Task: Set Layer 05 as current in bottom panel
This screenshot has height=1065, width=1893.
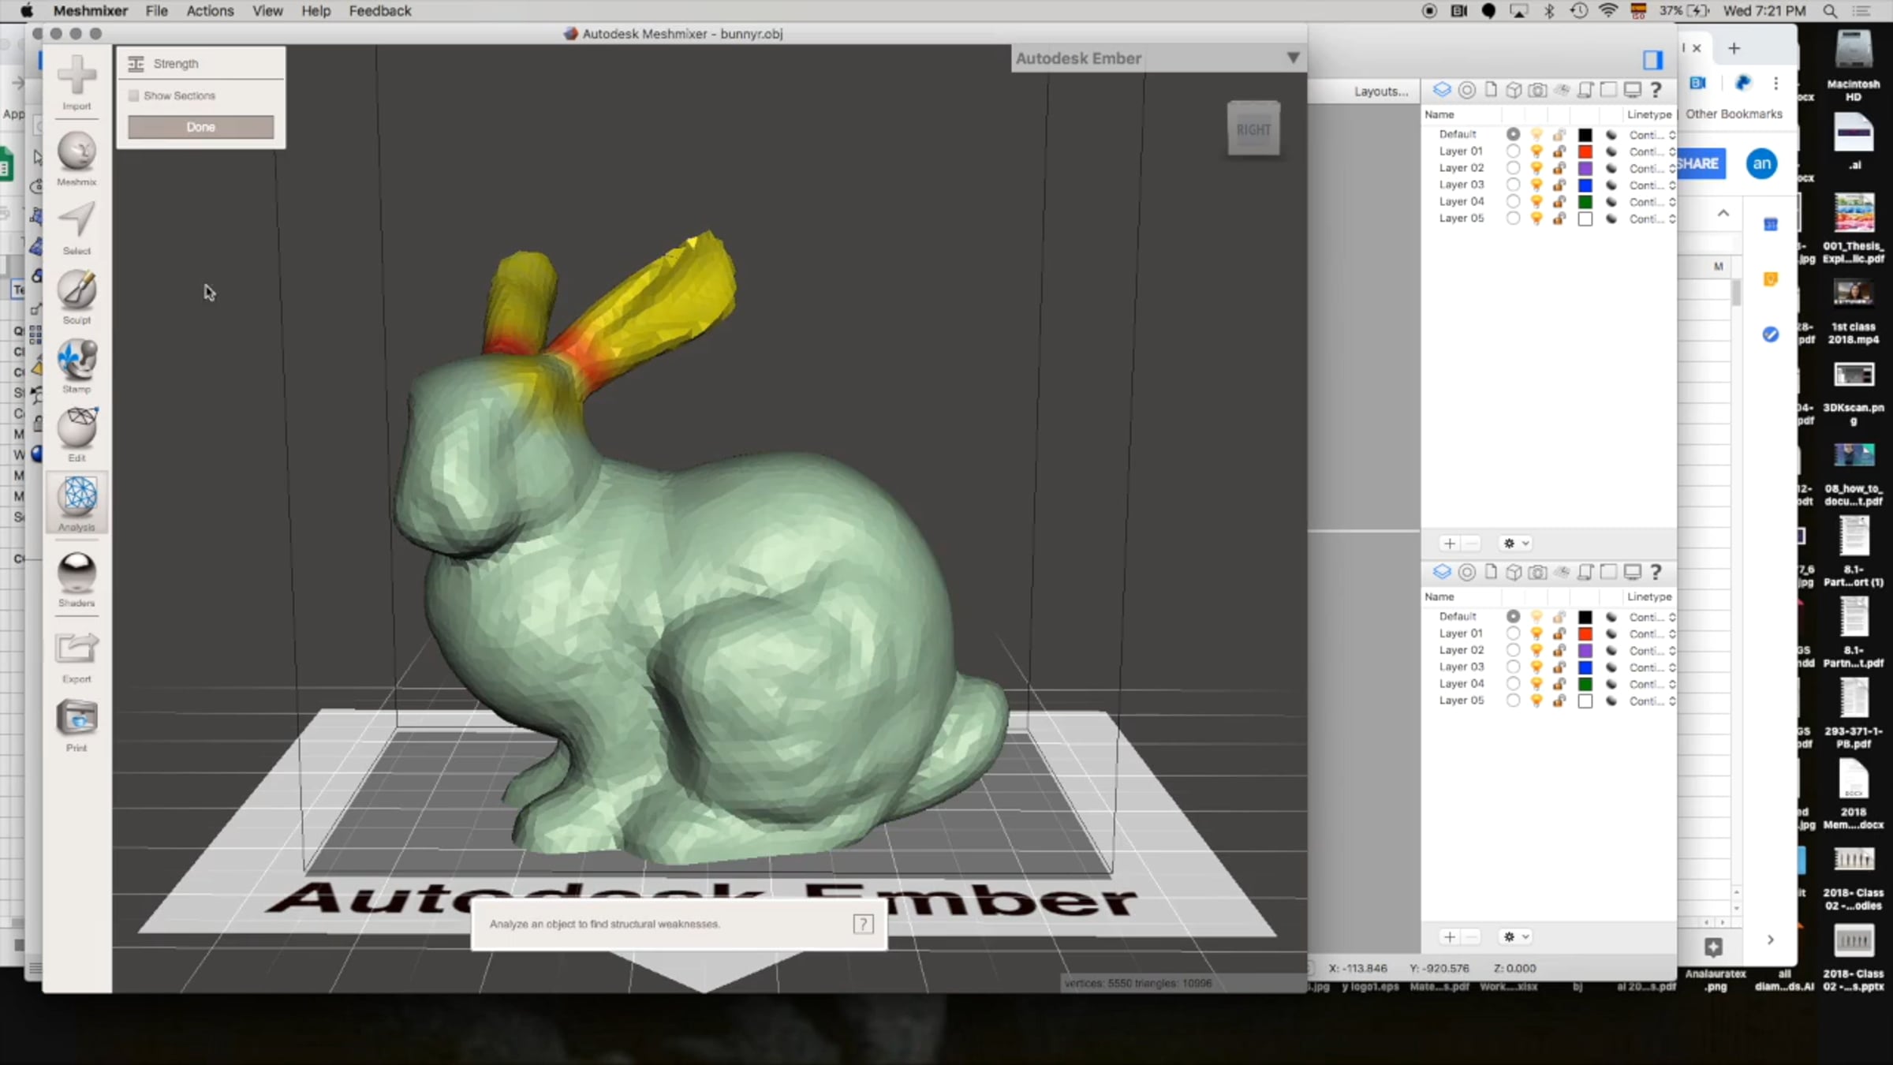Action: pos(1512,701)
